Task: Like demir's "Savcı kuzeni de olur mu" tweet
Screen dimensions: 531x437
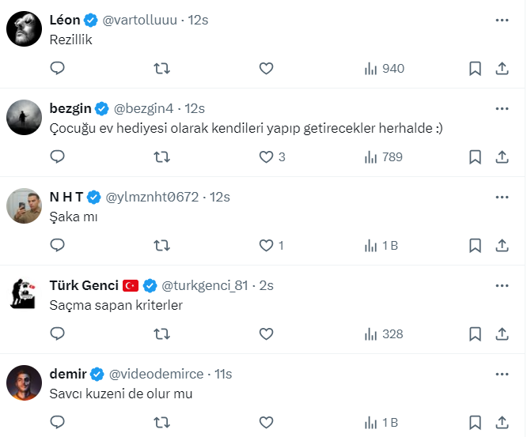Action: click(x=267, y=423)
